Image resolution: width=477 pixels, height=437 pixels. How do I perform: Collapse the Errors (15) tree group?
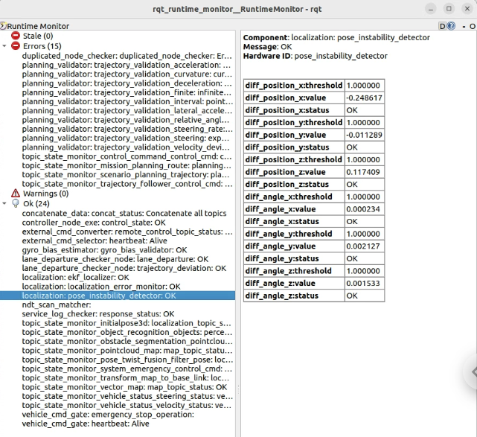pos(6,46)
